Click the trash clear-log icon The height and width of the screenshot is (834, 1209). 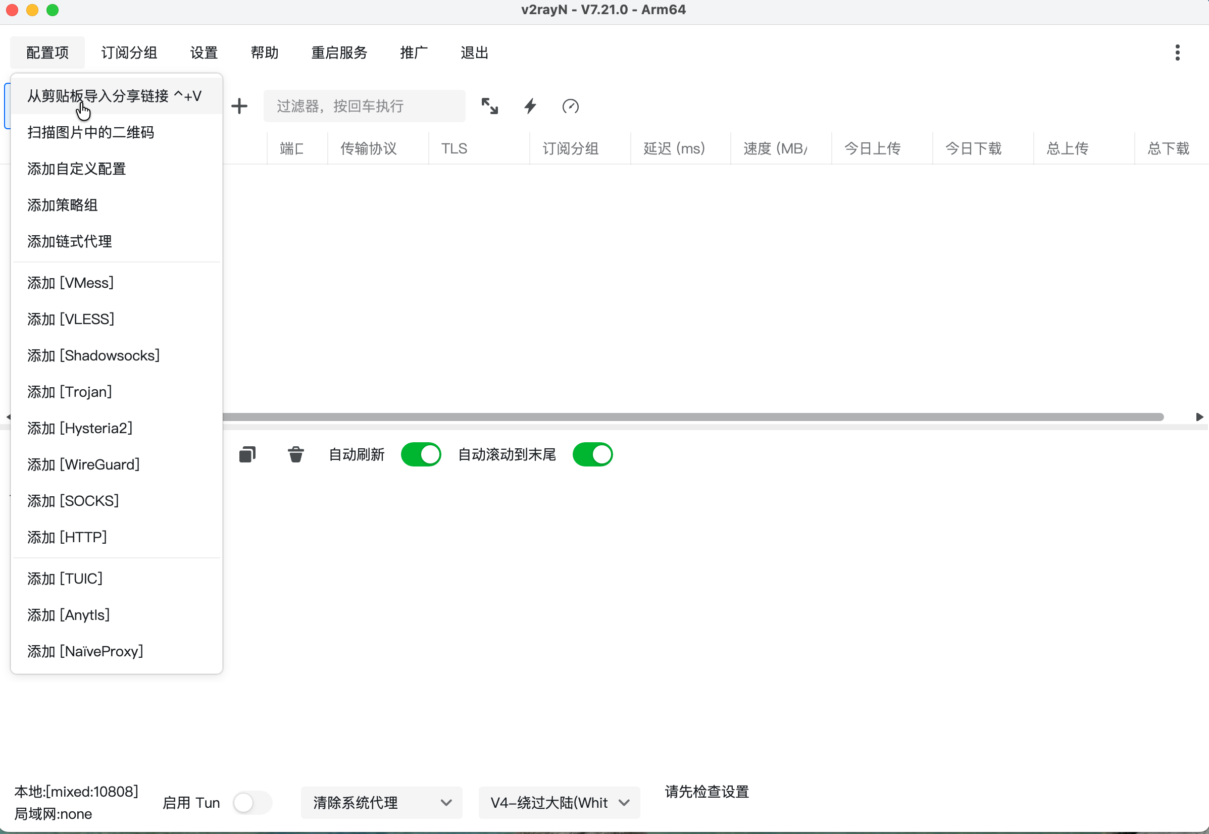[x=296, y=455]
